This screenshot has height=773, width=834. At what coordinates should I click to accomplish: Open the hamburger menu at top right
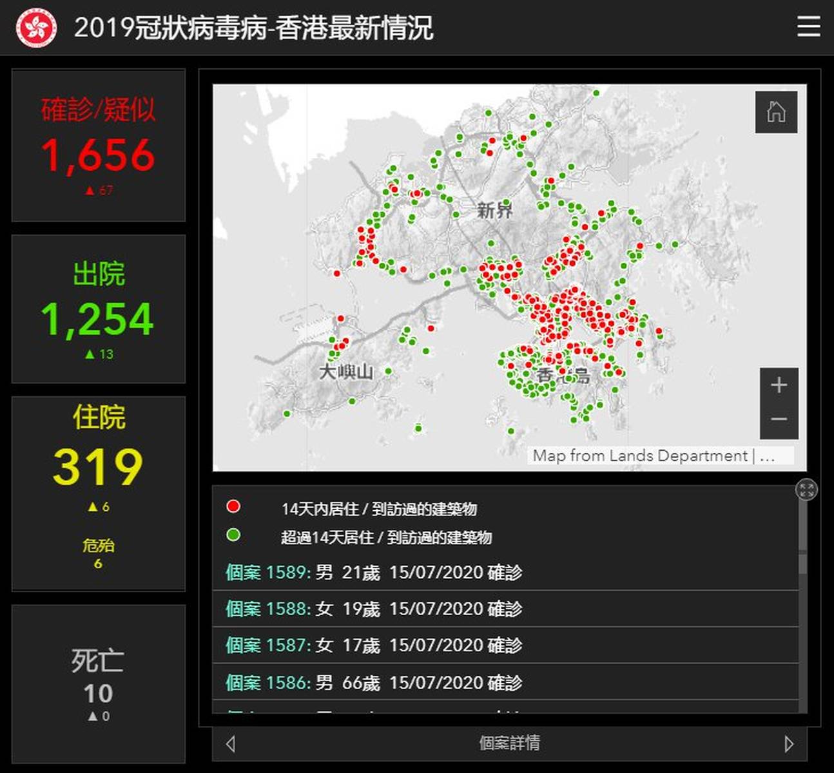tap(808, 28)
